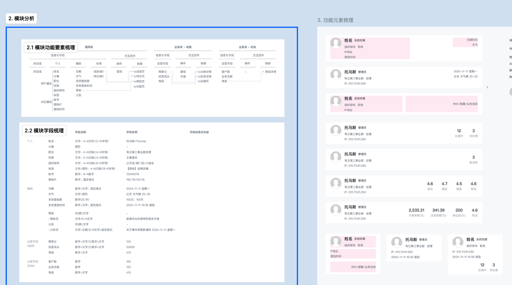Click the account number 12345678
This screenshot has height=285, width=512.
click(133, 174)
